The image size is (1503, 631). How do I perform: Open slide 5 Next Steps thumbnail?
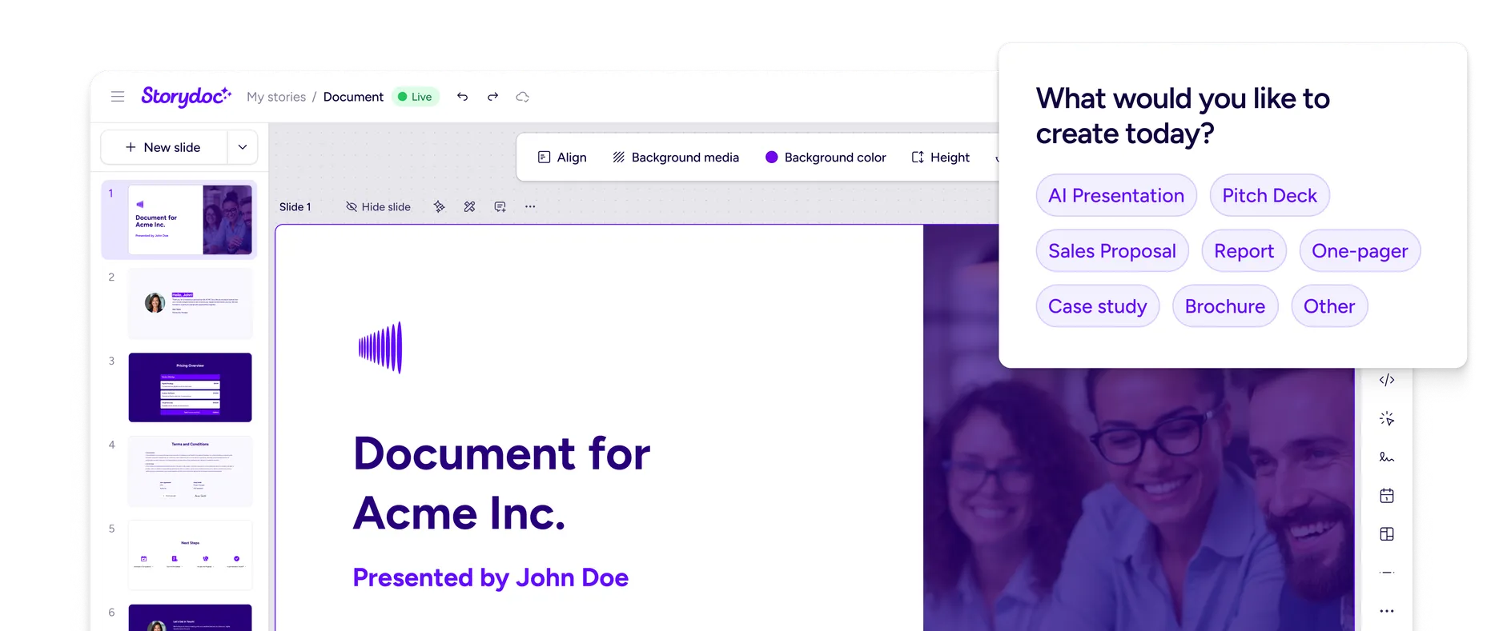[x=190, y=555]
